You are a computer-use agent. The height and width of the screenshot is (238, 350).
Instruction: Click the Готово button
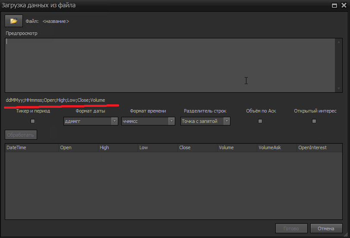coord(291,228)
